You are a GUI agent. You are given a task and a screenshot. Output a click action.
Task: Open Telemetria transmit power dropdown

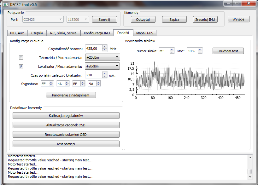pyautogui.click(x=102, y=57)
